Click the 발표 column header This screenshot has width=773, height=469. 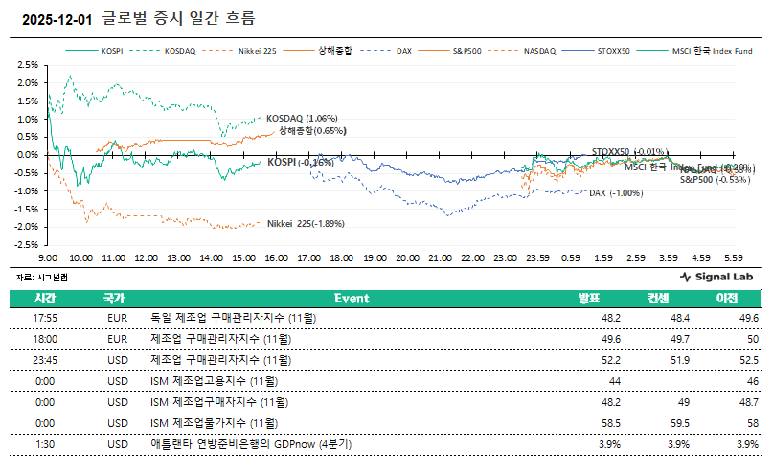click(x=589, y=299)
